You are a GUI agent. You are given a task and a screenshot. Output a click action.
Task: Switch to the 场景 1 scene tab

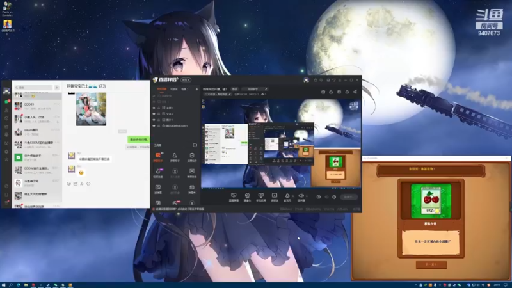click(x=185, y=89)
